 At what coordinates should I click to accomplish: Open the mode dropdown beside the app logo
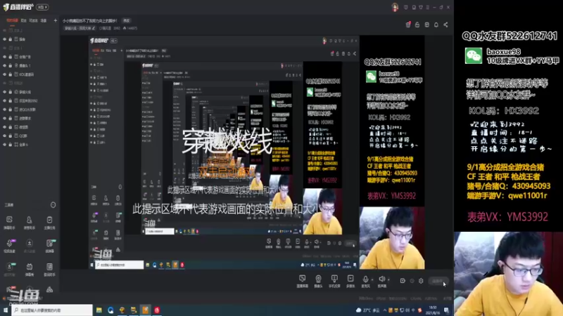tap(42, 7)
